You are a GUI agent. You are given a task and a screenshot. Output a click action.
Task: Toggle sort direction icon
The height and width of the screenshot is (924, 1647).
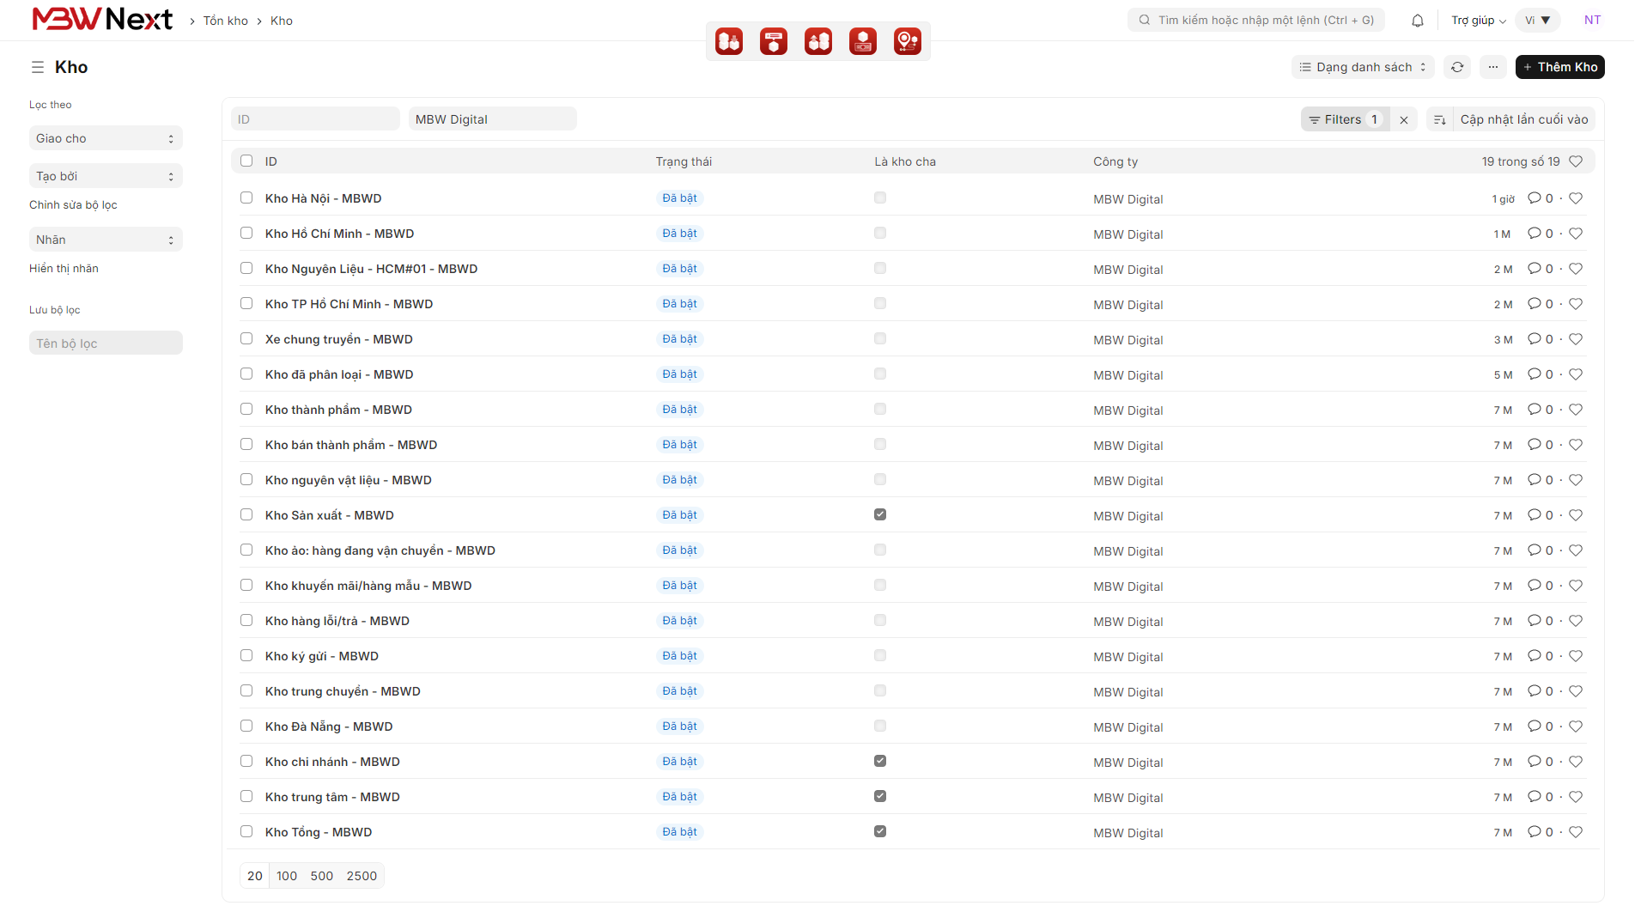1440,119
